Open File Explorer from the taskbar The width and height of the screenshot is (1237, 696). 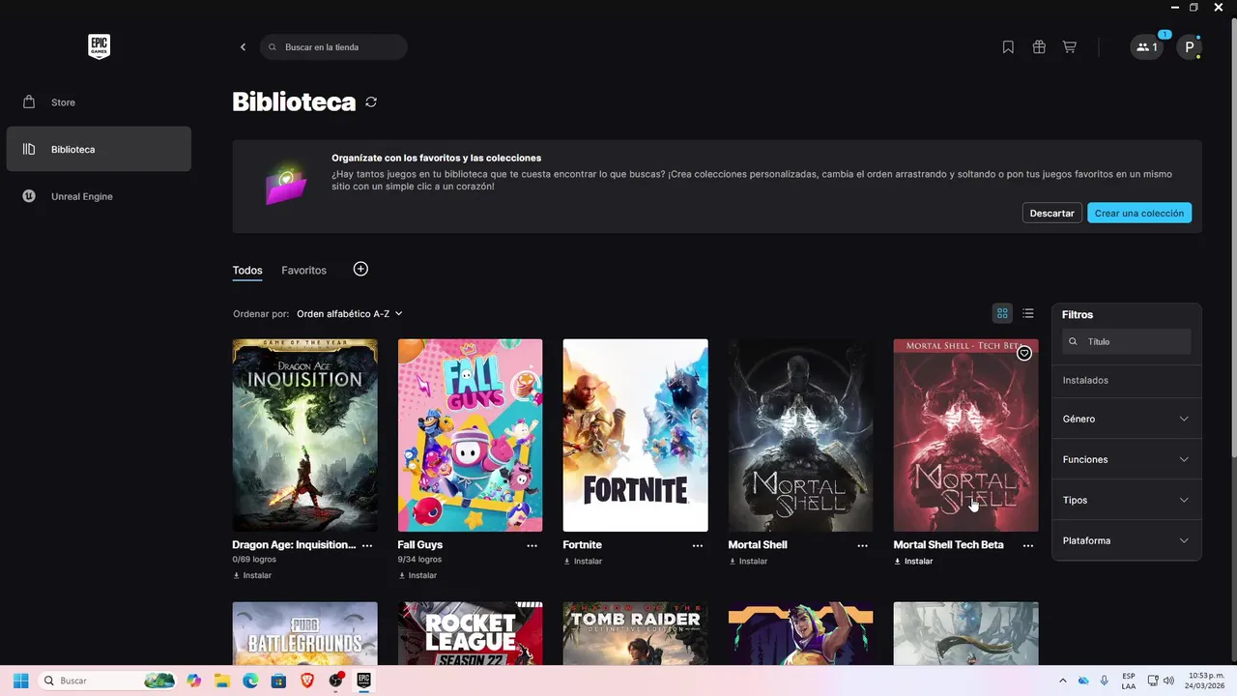coord(222,681)
